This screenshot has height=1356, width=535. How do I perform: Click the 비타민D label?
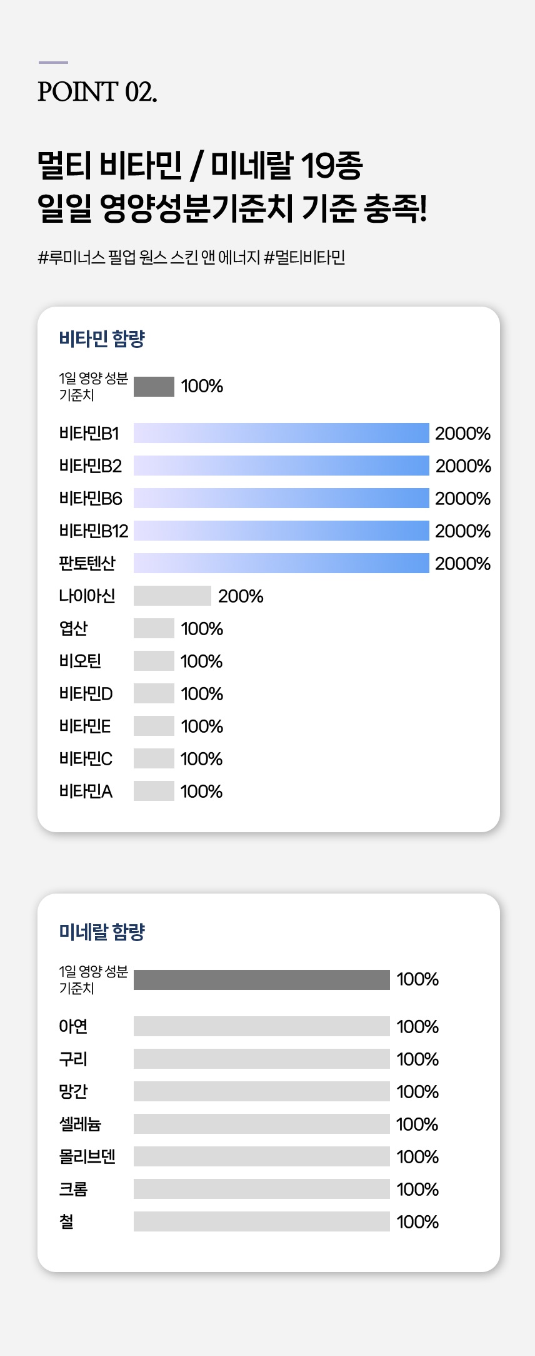pyautogui.click(x=86, y=693)
